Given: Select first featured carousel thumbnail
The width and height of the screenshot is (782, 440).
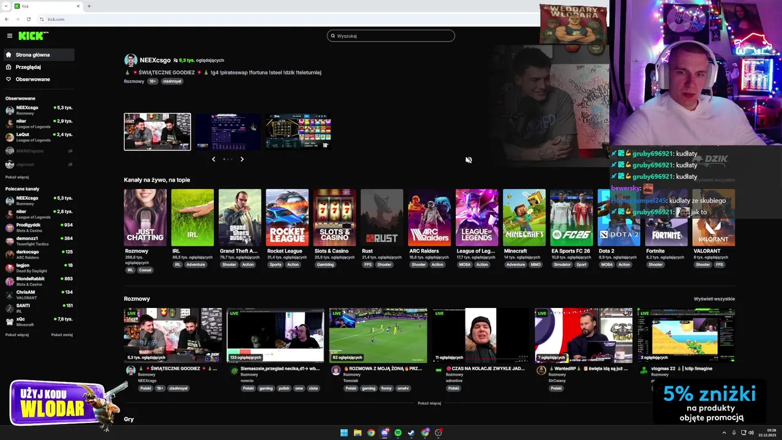Looking at the screenshot, I should pos(158,131).
